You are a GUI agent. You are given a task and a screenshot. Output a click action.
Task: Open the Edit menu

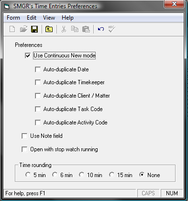point(32,18)
